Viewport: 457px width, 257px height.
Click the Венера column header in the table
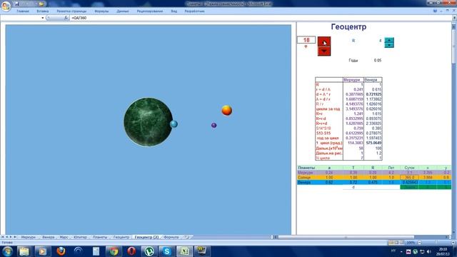pos(373,79)
